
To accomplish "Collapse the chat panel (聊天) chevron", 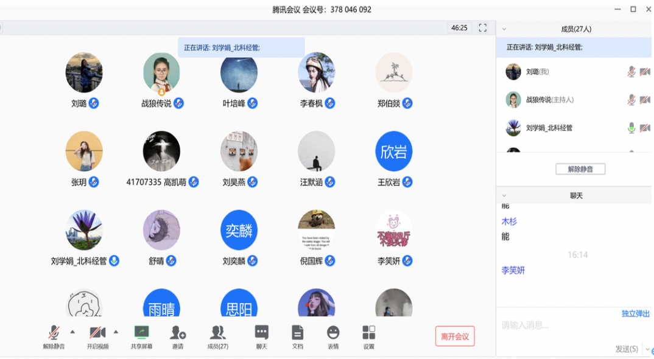I will pyautogui.click(x=504, y=195).
